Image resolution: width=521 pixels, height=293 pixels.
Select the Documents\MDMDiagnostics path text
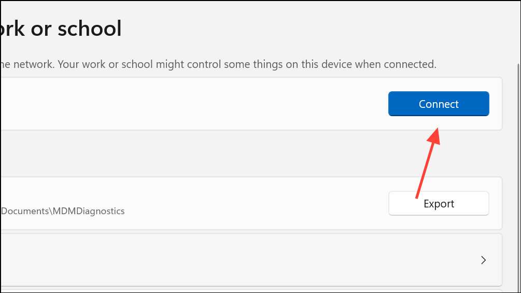(63, 211)
